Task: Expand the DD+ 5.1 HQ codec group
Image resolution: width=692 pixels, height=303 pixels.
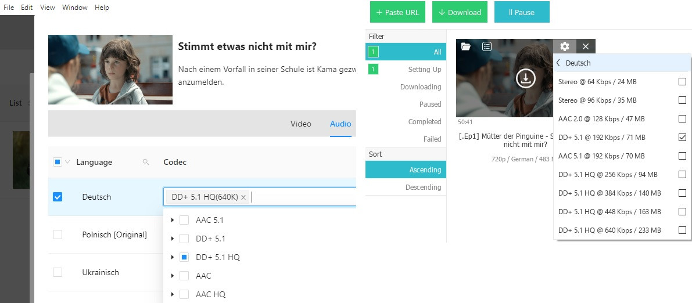Action: click(172, 257)
